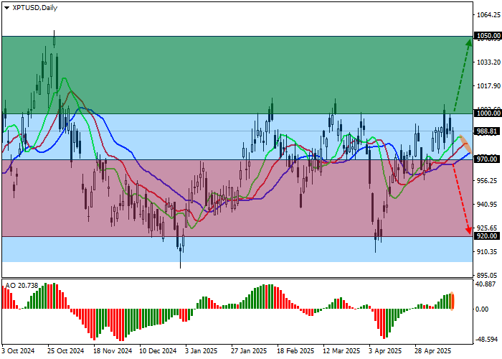
Task: Click the 988.81 current price tag
Action: [487, 131]
